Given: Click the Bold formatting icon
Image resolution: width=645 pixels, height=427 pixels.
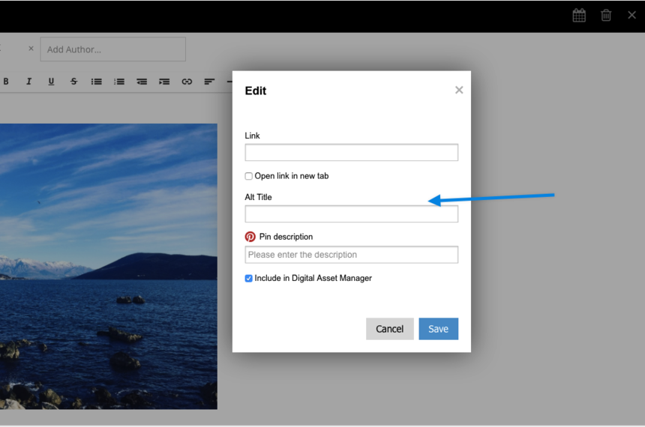Looking at the screenshot, I should [x=6, y=82].
